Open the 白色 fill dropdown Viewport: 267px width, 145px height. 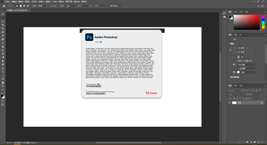[x=248, y=72]
